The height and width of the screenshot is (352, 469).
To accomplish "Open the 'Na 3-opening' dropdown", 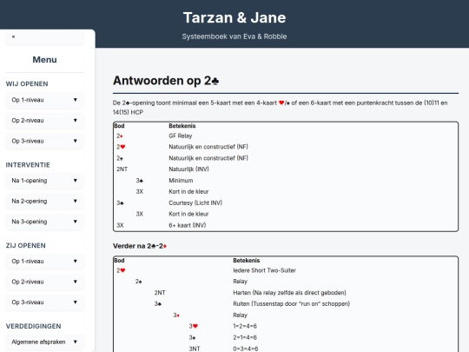I will click(44, 222).
